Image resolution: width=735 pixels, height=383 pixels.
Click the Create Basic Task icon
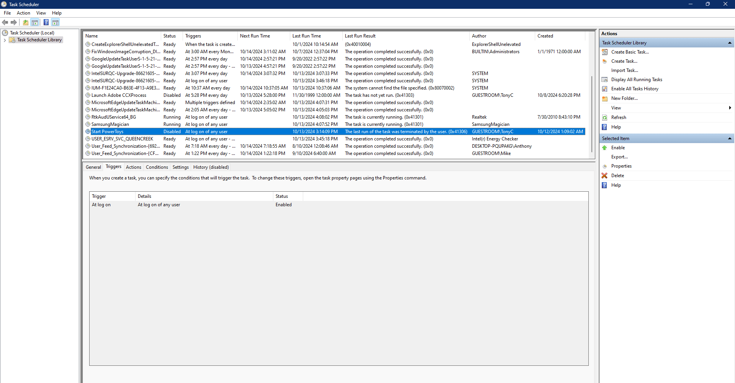pyautogui.click(x=605, y=52)
